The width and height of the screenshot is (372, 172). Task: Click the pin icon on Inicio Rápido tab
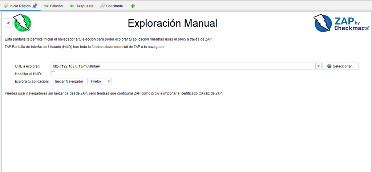[x=35, y=6]
